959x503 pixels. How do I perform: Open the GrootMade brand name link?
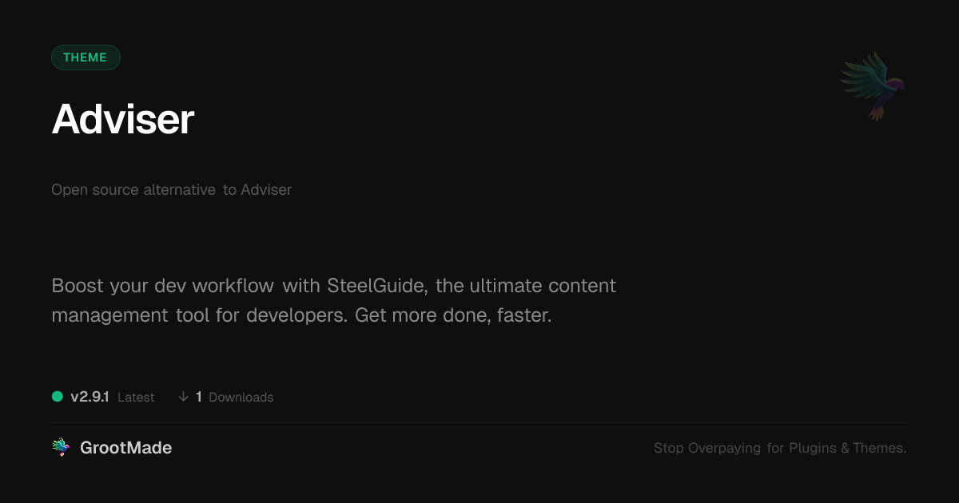click(125, 448)
